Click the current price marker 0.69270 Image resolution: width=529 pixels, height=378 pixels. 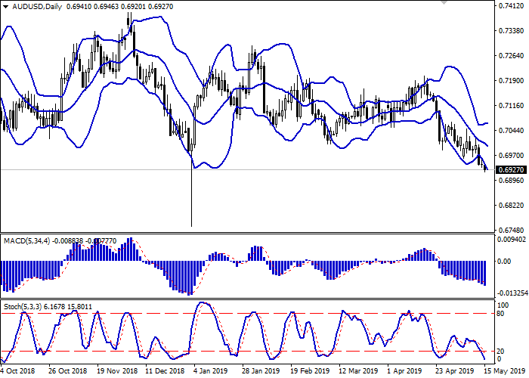tap(508, 169)
